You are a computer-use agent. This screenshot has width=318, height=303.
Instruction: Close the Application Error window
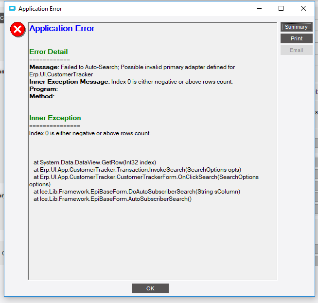[303, 9]
